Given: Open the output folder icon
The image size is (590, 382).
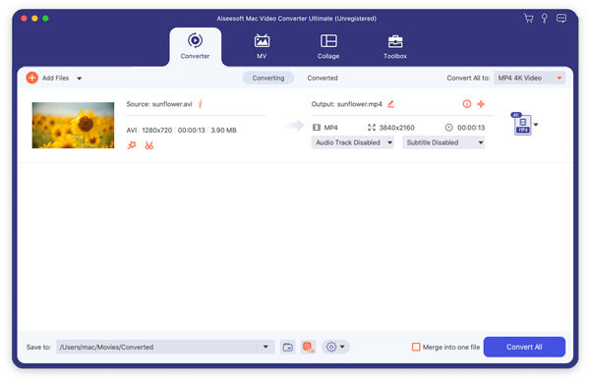Looking at the screenshot, I should pos(288,347).
